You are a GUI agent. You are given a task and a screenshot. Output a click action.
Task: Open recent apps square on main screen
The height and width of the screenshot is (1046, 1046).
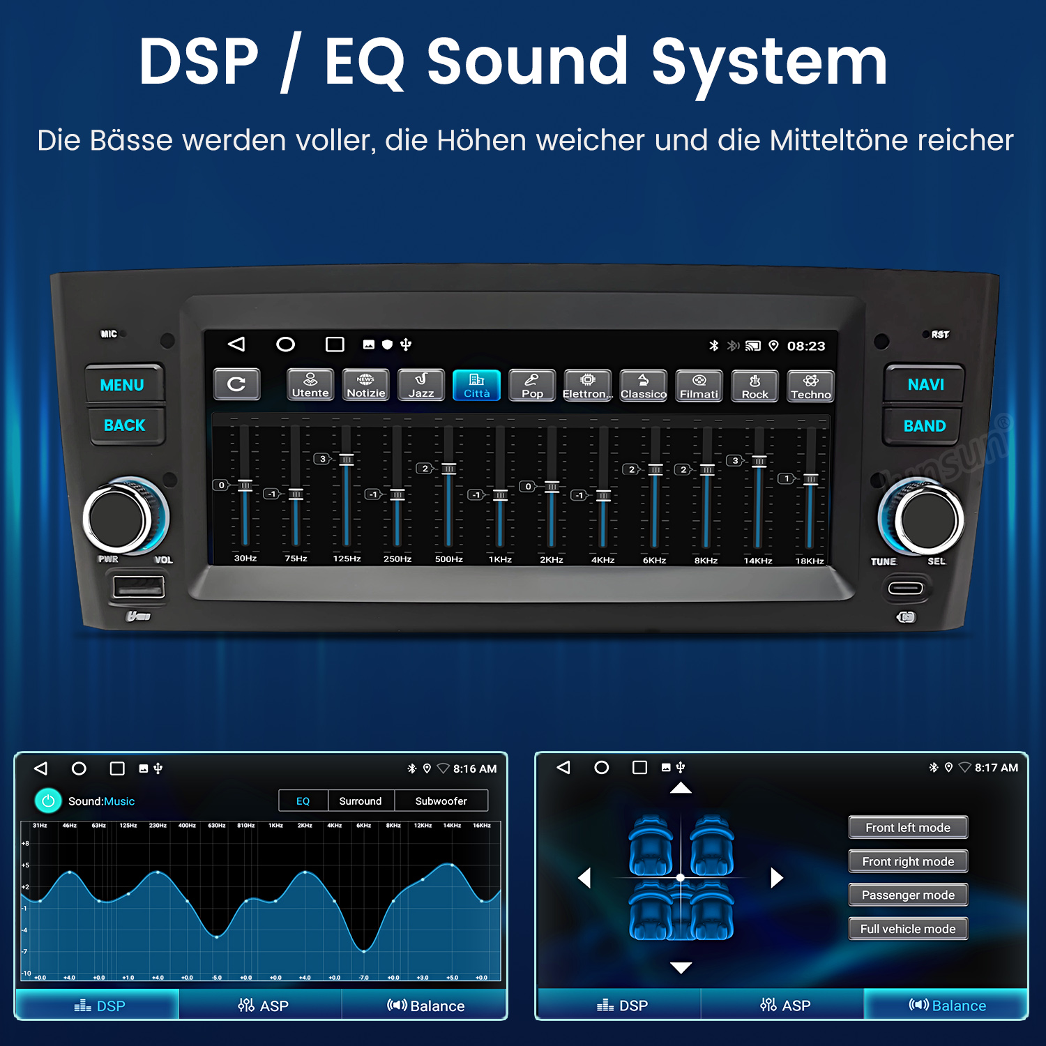[x=335, y=344]
